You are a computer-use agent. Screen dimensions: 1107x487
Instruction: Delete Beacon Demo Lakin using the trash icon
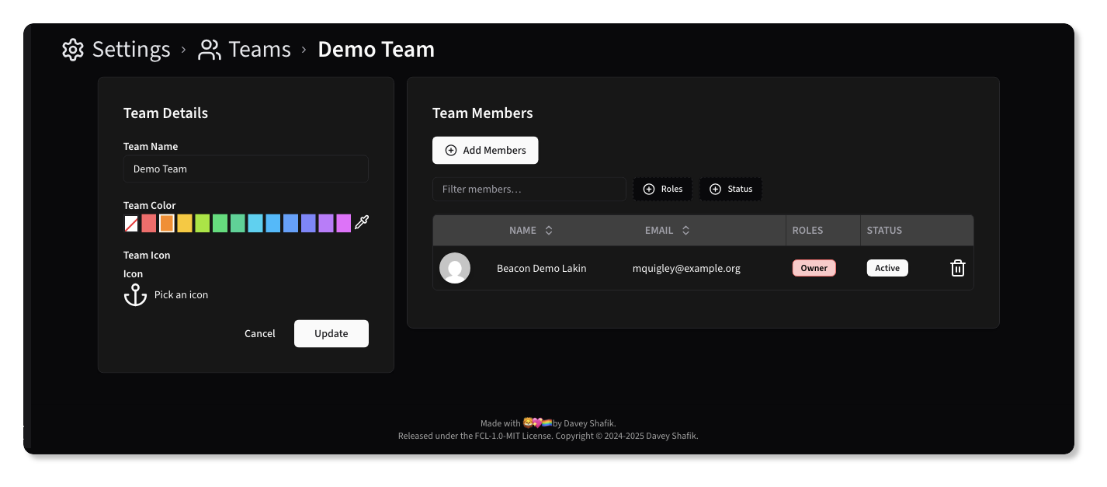(957, 267)
